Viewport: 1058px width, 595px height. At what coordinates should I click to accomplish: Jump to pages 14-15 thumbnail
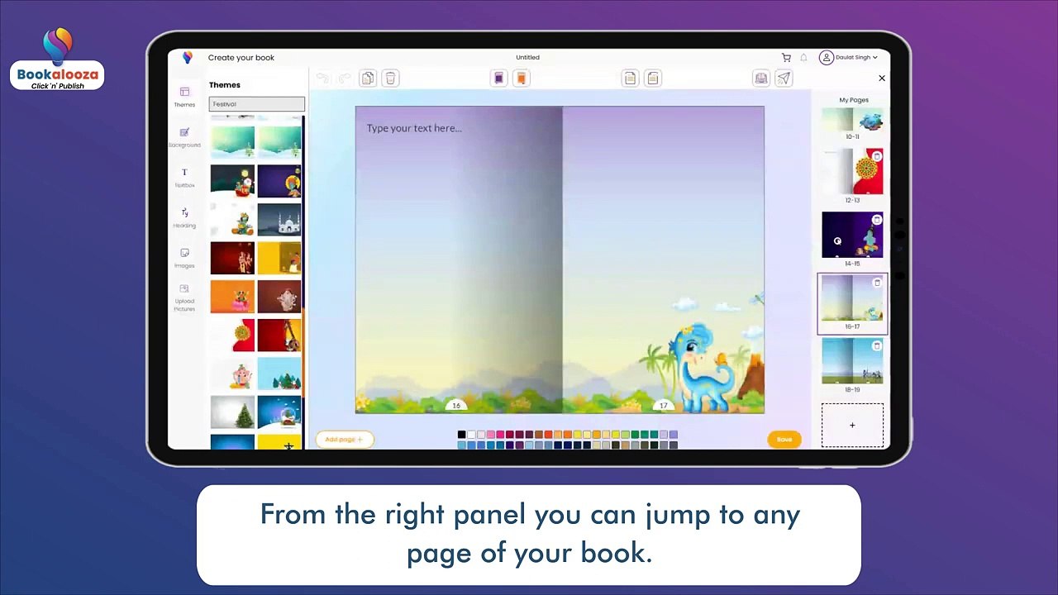pos(852,235)
